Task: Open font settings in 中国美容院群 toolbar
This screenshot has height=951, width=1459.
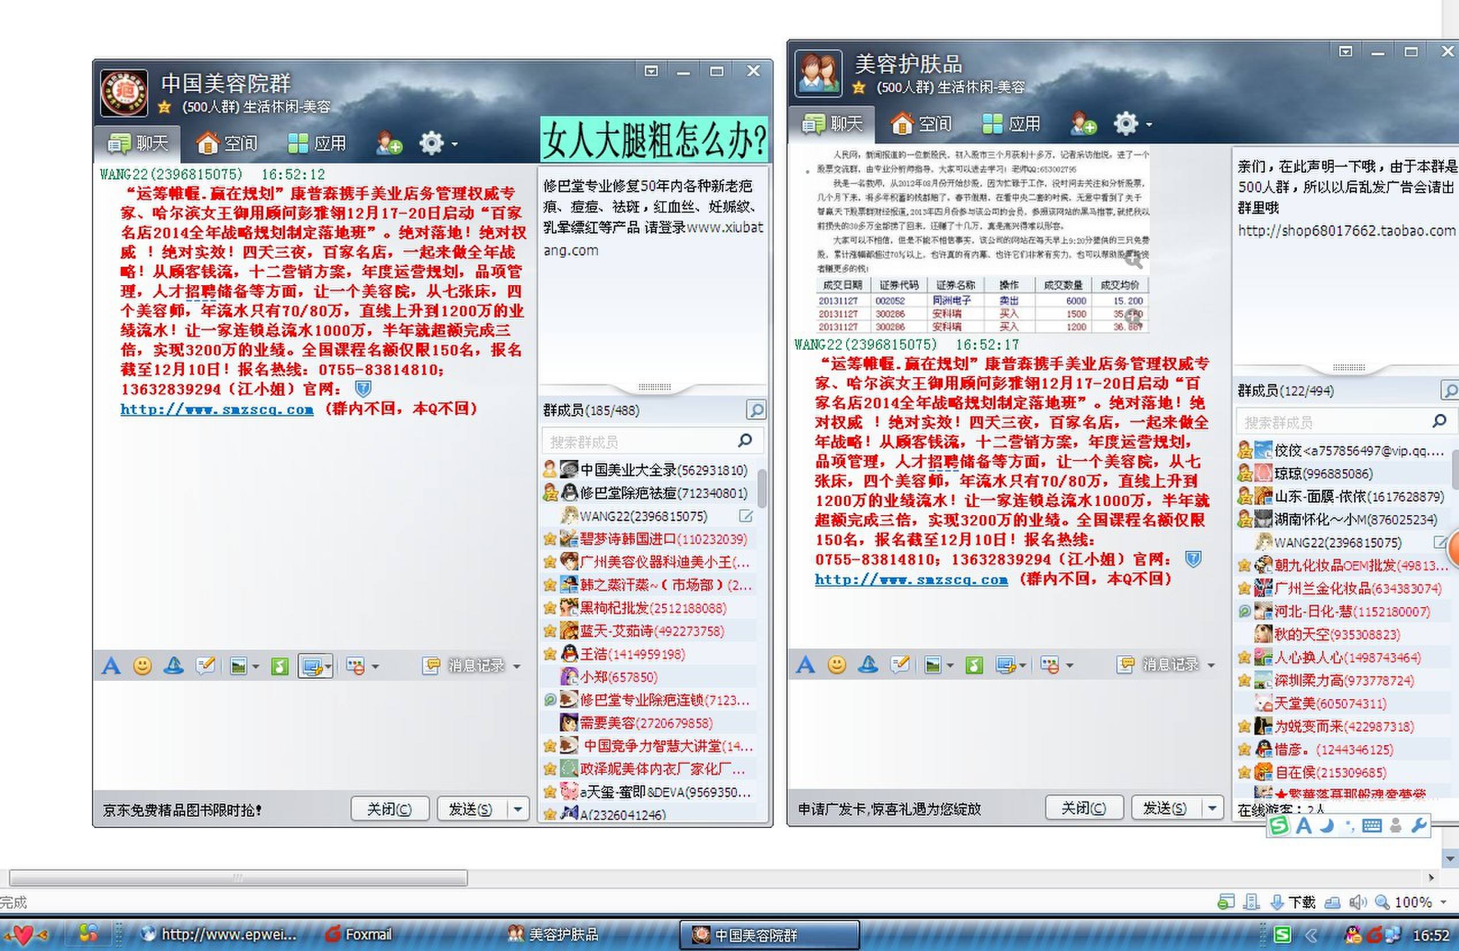Action: (x=111, y=666)
